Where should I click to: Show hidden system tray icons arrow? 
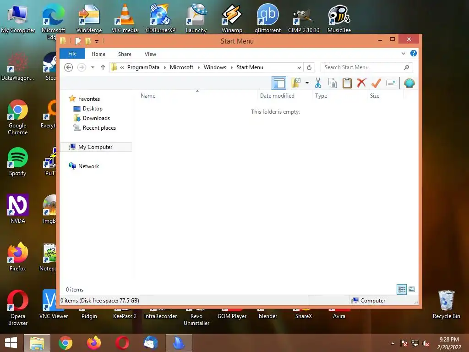393,343
